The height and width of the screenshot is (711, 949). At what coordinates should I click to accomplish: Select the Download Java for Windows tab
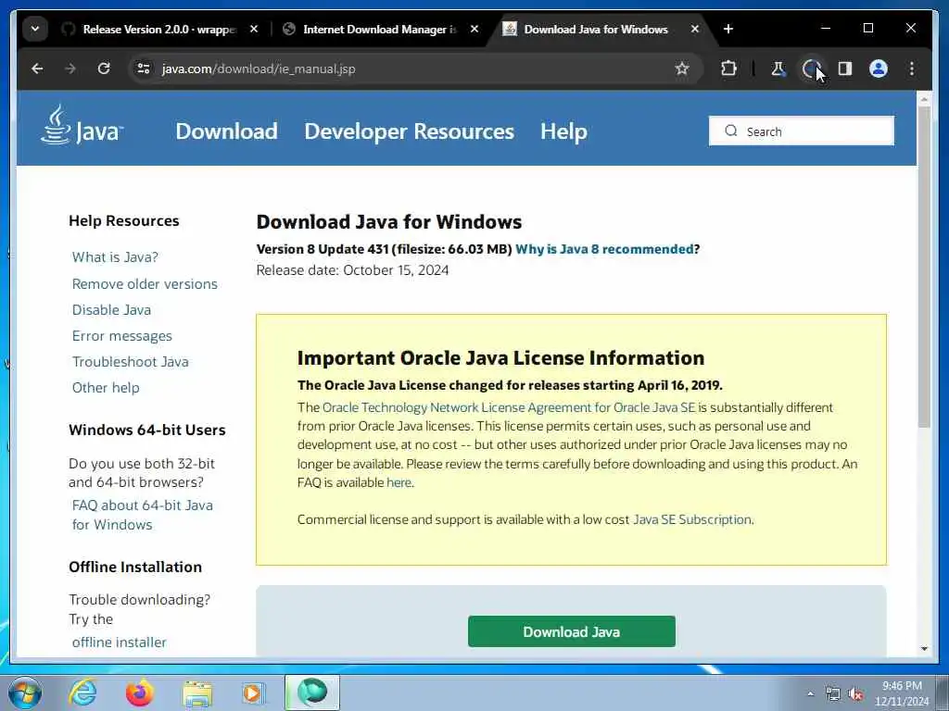[x=596, y=29]
